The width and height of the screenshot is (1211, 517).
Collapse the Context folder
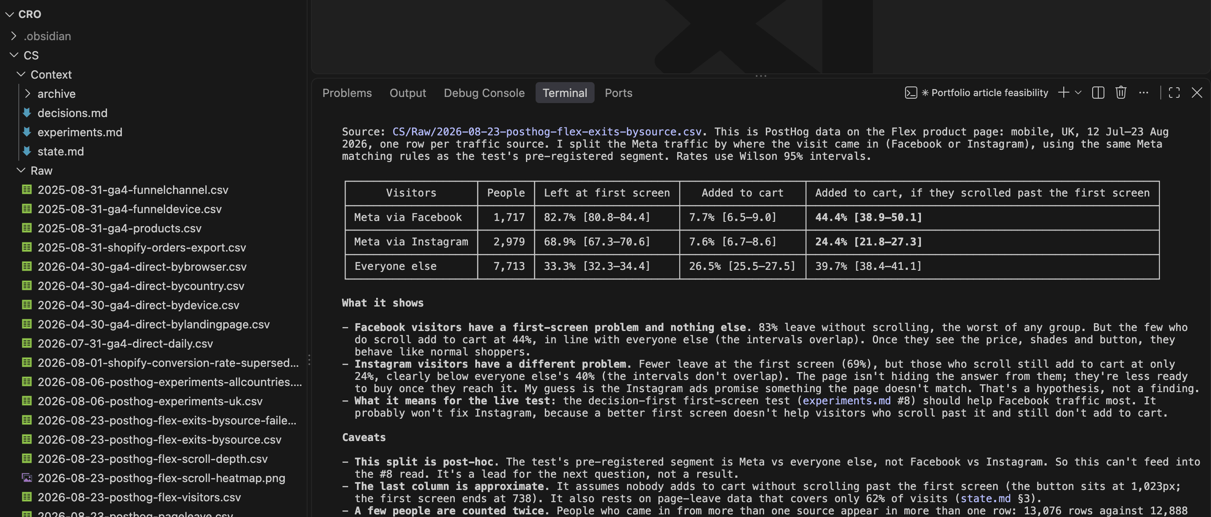coord(21,74)
